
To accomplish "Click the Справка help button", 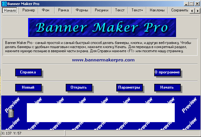I will tap(28, 72).
